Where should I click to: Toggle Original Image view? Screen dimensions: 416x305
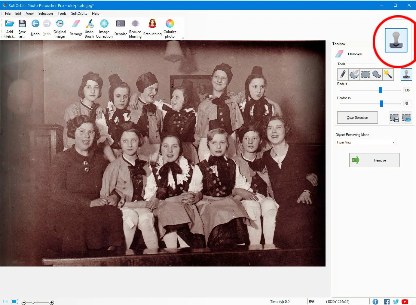pyautogui.click(x=60, y=29)
